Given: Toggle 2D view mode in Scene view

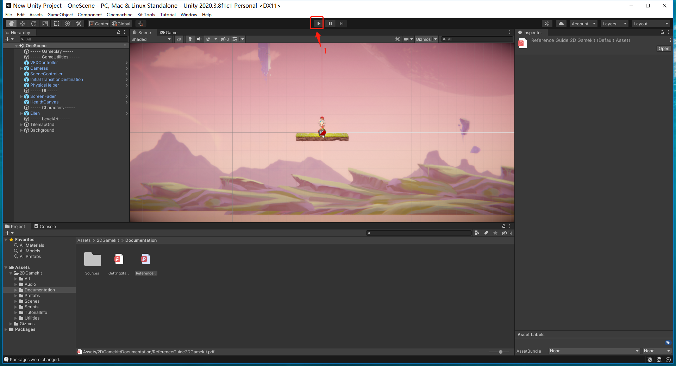Looking at the screenshot, I should (x=179, y=39).
